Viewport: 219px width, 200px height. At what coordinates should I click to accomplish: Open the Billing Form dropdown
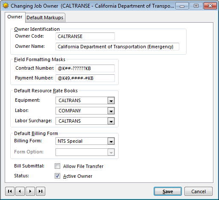[111, 141]
